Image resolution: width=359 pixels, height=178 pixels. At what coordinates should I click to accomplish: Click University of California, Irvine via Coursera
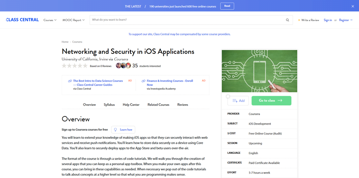[95, 59]
